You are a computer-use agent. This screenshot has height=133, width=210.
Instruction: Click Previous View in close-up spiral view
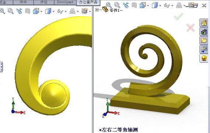tap(19, 11)
